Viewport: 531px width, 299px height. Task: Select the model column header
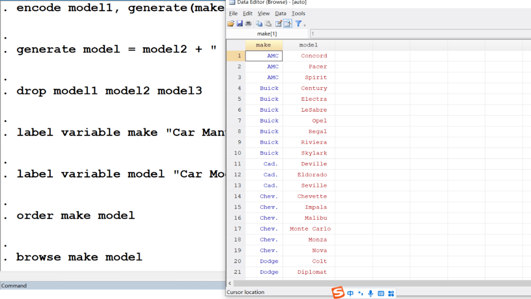point(308,45)
